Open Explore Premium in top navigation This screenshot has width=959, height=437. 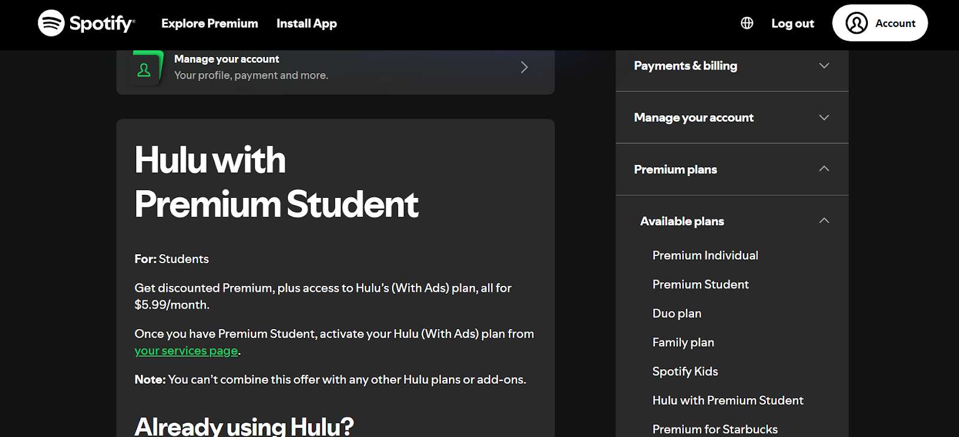(209, 23)
